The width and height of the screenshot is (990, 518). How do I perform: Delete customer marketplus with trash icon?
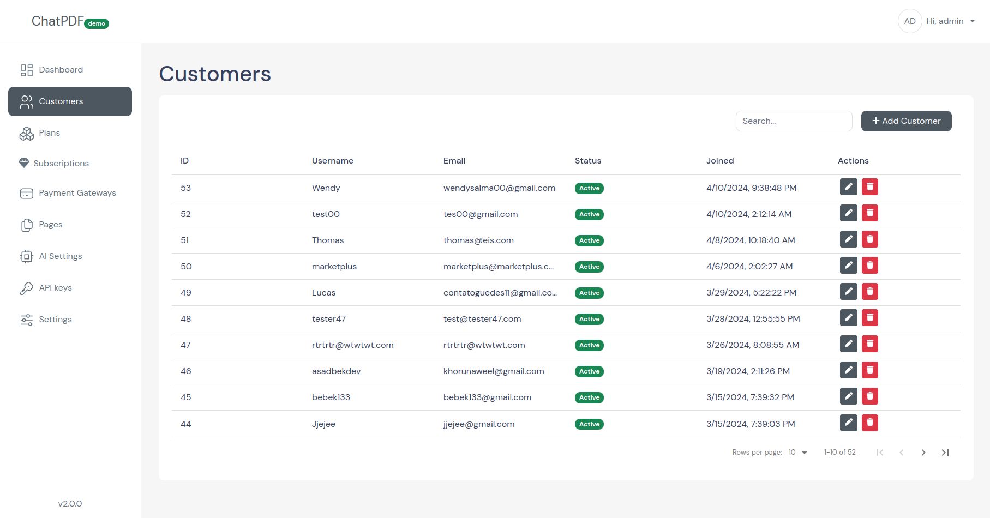point(870,266)
